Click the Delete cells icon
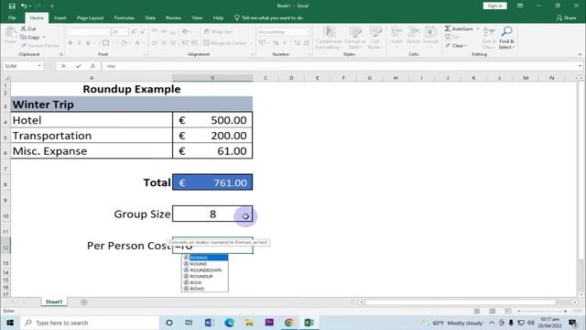 [413, 32]
